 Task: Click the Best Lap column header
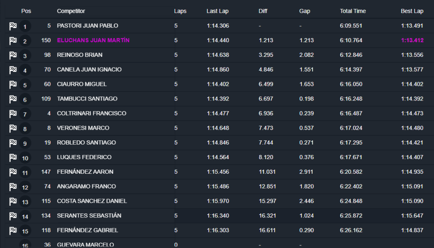pos(412,11)
